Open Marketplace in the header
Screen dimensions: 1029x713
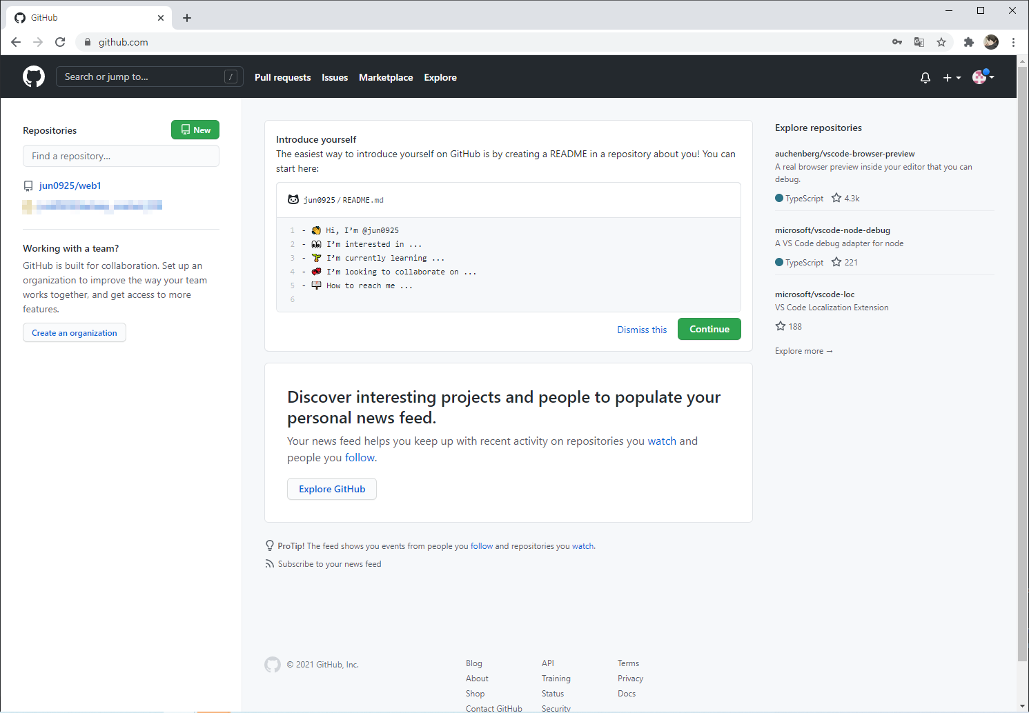point(386,78)
